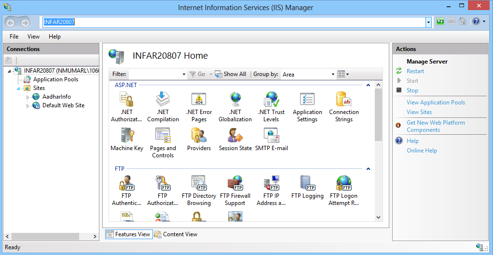Click View Sites link
This screenshot has width=493, height=255.
coord(419,112)
